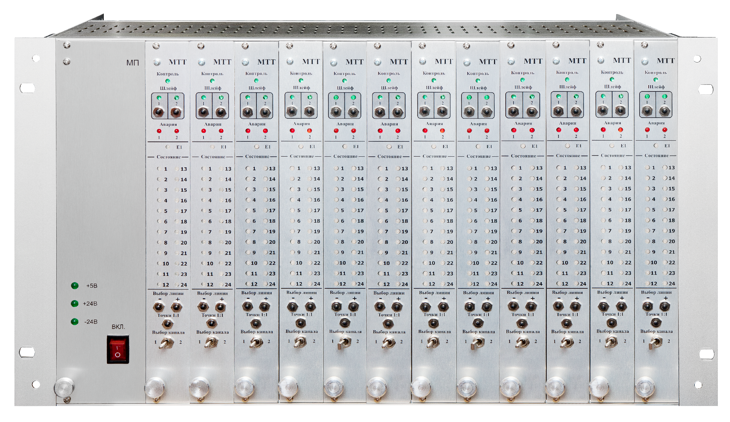Image resolution: width=730 pixels, height=422 pixels.
Task: Click the thumbscrew at bottom of МП module
Action: coord(64,387)
